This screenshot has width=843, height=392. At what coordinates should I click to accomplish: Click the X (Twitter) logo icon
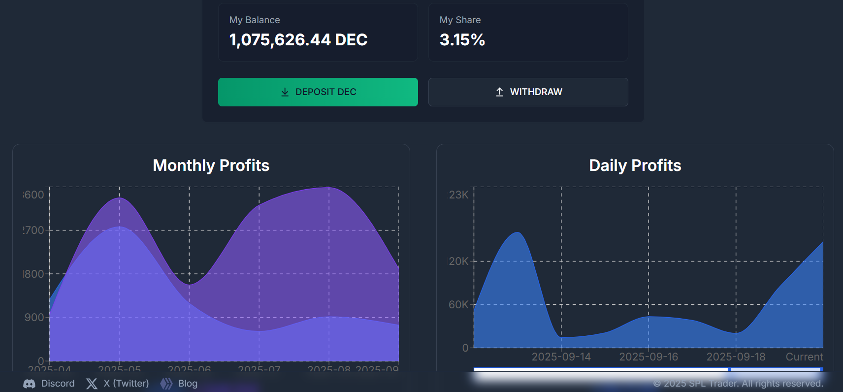click(92, 384)
